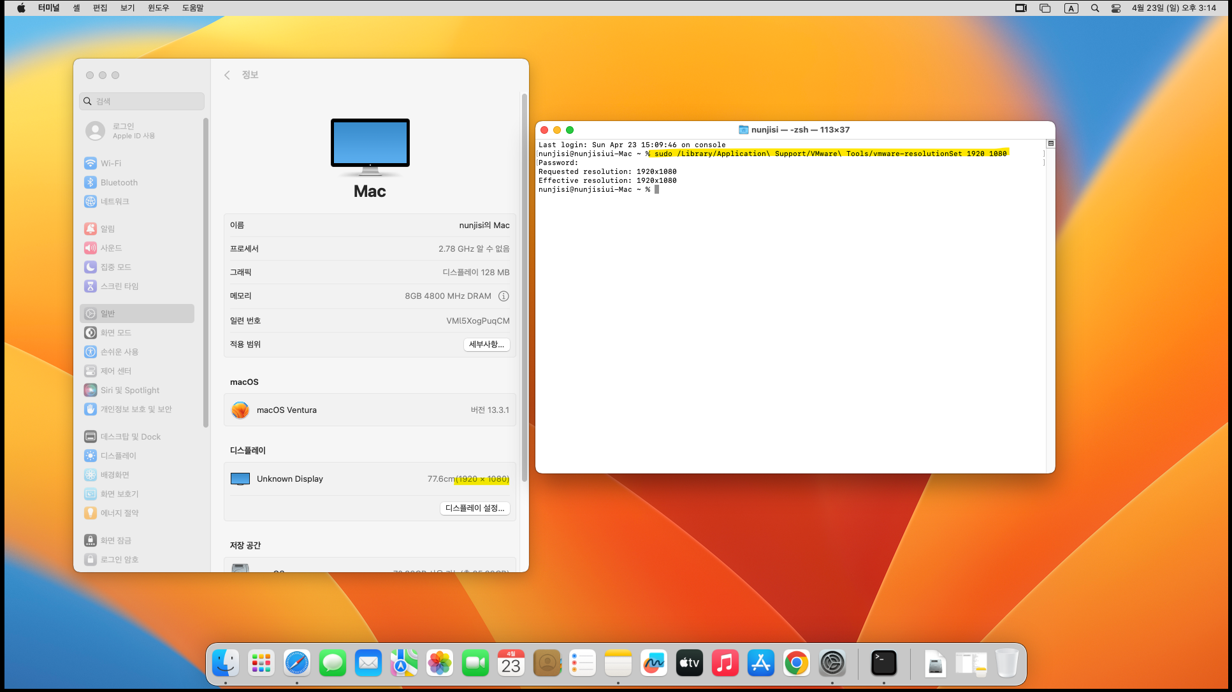1232x692 pixels.
Task: Open System Settings icon in Dock
Action: point(832,663)
